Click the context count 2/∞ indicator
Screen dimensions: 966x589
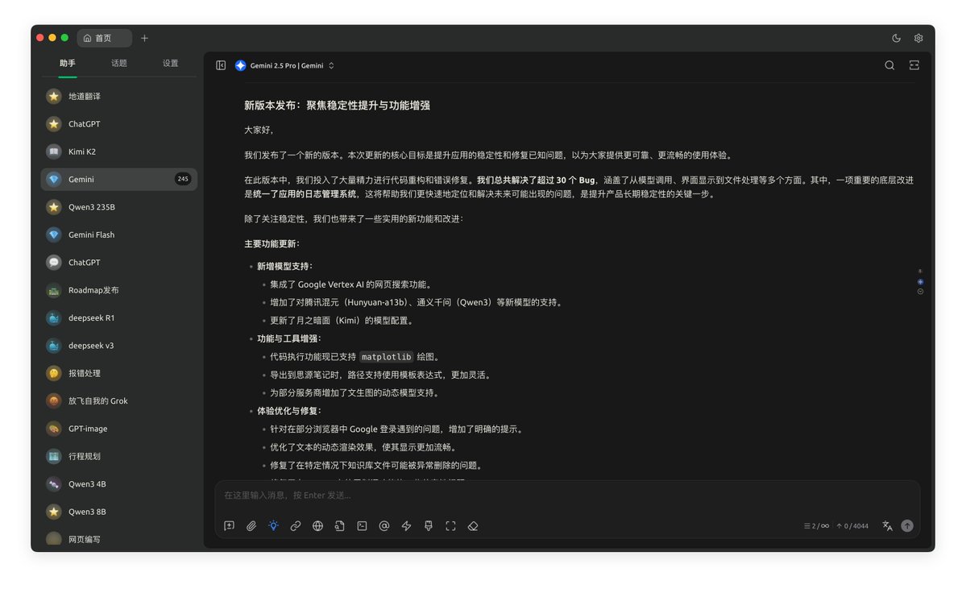click(x=816, y=526)
